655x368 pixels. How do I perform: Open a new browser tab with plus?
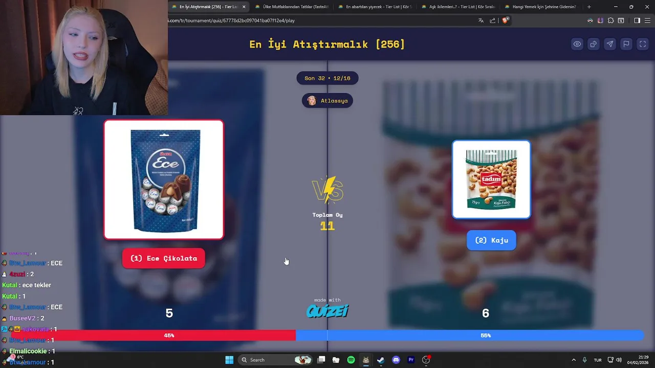589,7
